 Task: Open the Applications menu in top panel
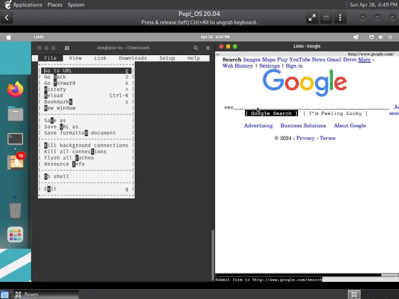[28, 5]
